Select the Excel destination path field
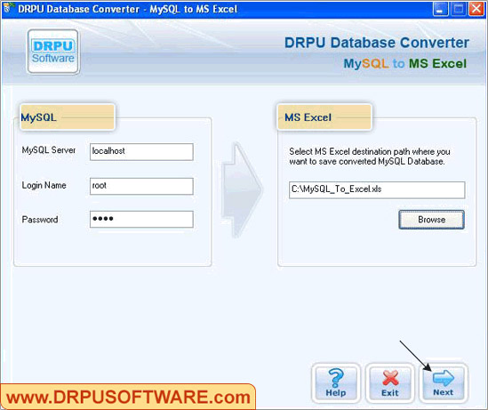This screenshot has height=410, width=488. pos(377,190)
